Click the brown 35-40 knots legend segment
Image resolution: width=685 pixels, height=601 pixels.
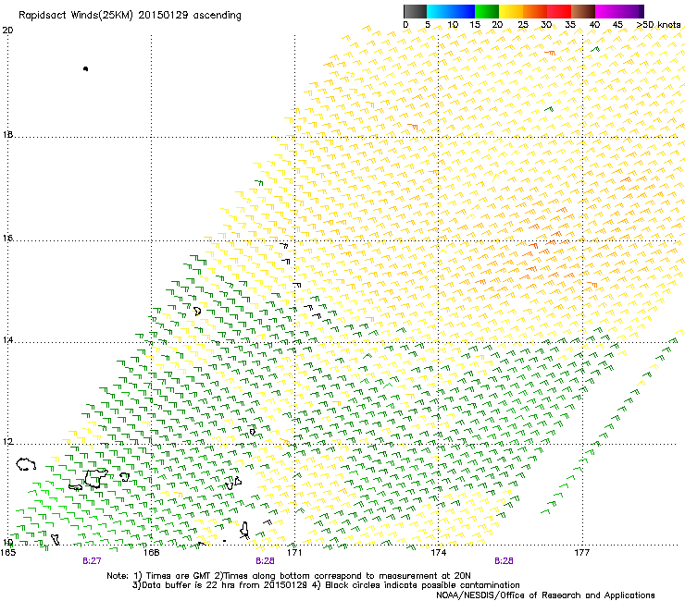coord(583,11)
